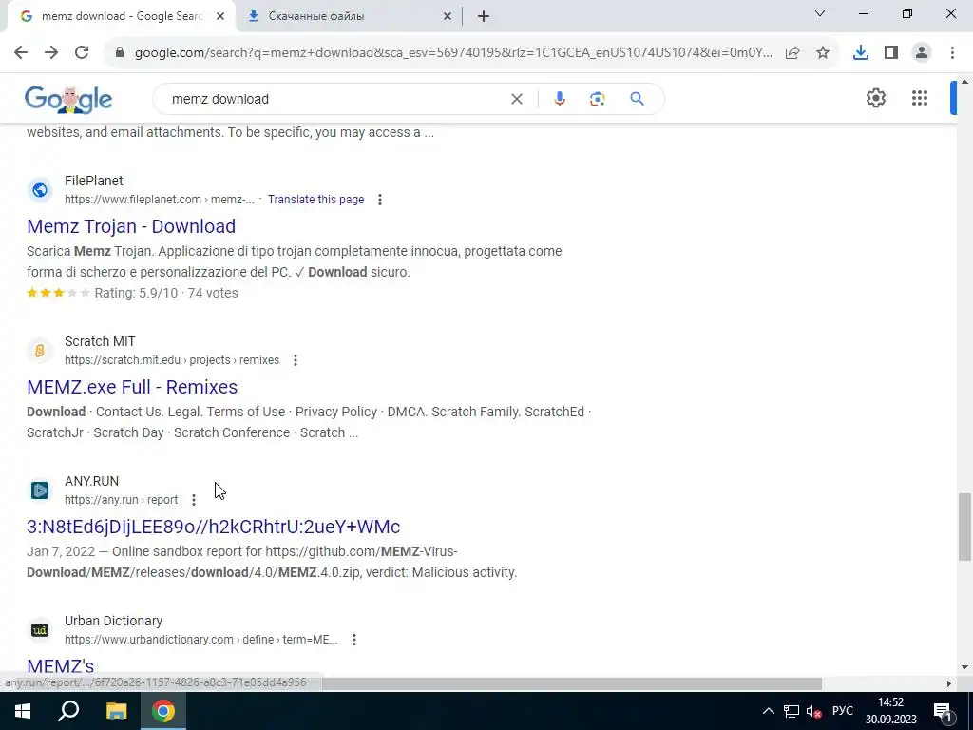Click the any.run report URL breadcrumb

(x=121, y=500)
